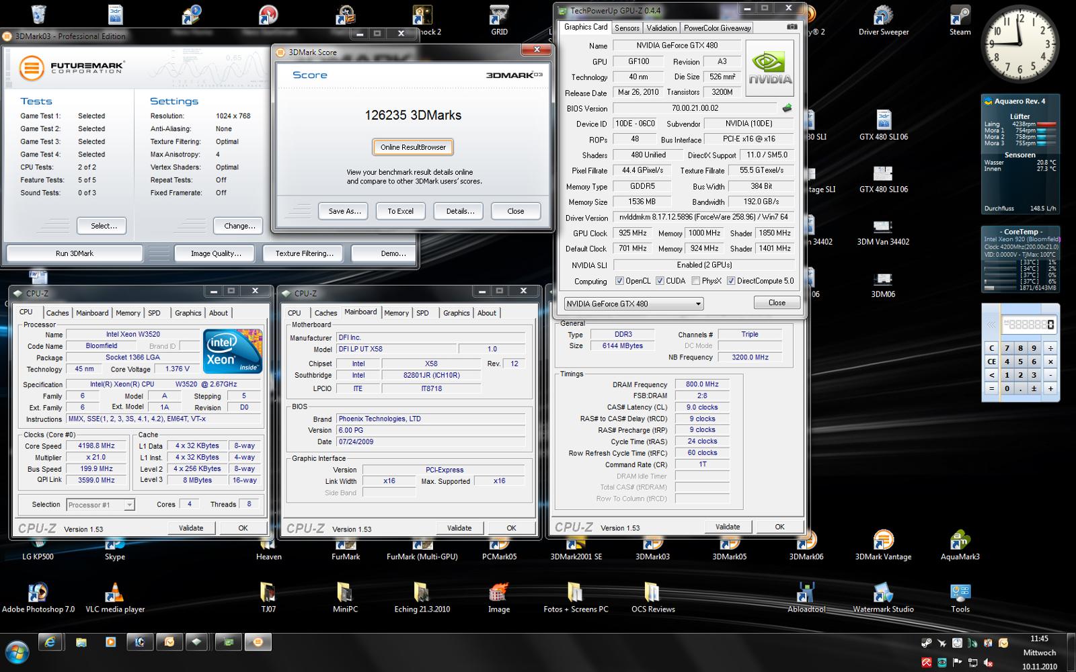1076x672 pixels.
Task: Launch the Abloadtool shortcut
Action: tap(806, 598)
